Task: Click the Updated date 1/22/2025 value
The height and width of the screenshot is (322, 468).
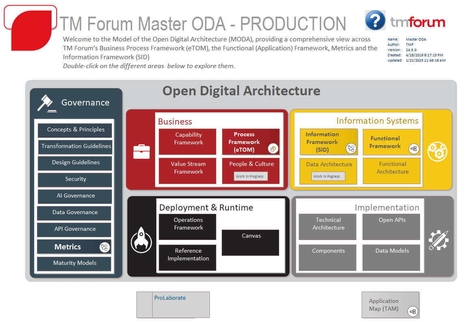Action: coord(426,60)
